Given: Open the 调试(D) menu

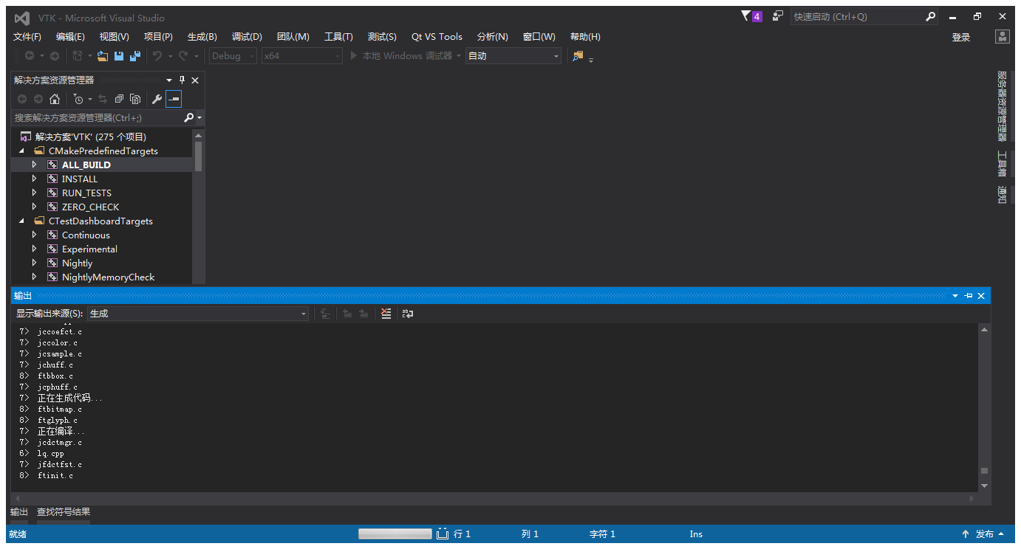Looking at the screenshot, I should (247, 36).
